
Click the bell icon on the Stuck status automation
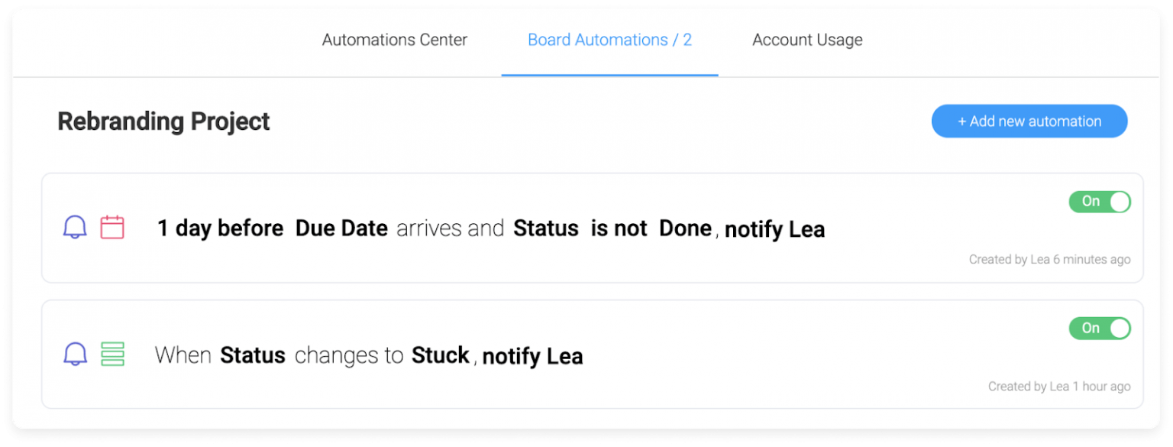click(74, 354)
